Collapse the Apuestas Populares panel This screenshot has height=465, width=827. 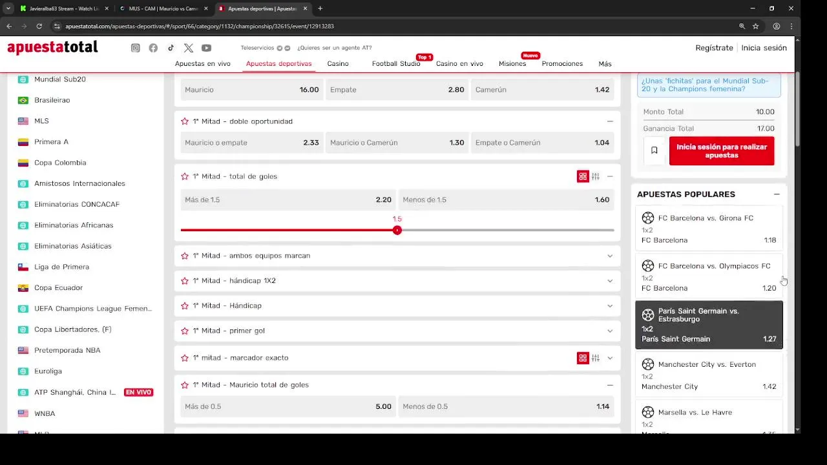click(777, 194)
